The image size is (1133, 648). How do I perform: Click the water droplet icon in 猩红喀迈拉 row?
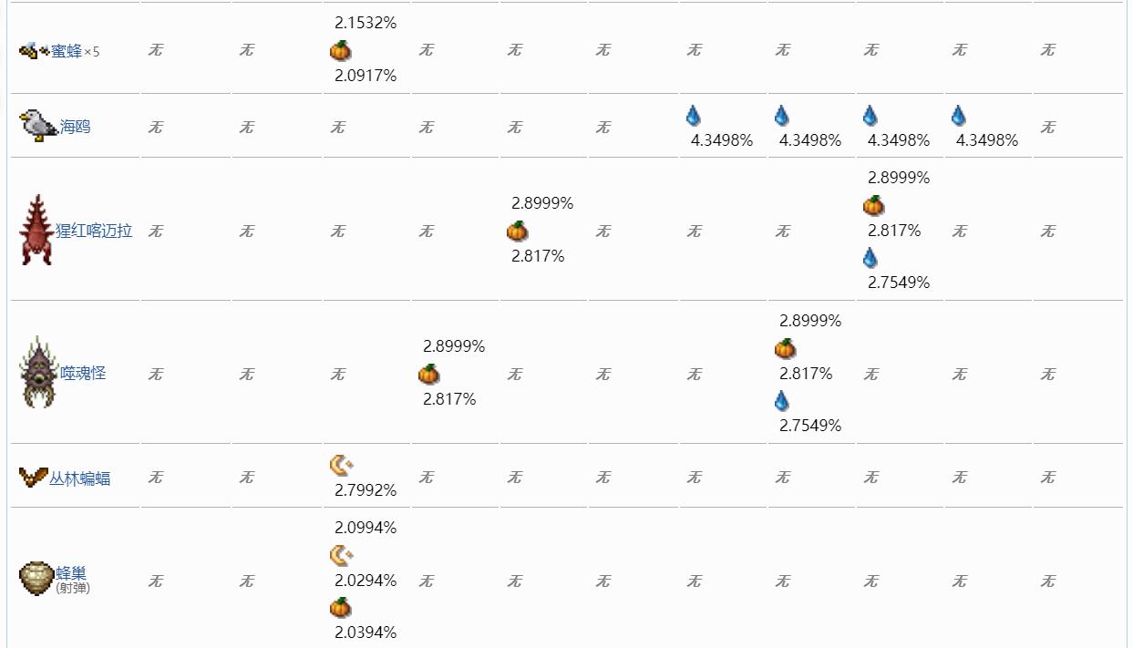click(870, 258)
